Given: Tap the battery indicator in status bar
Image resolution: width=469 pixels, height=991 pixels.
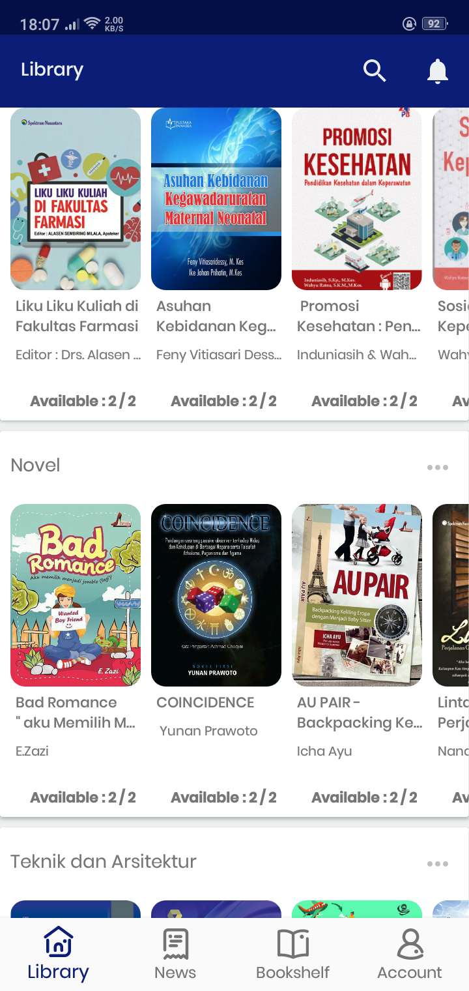Looking at the screenshot, I should click(x=434, y=24).
